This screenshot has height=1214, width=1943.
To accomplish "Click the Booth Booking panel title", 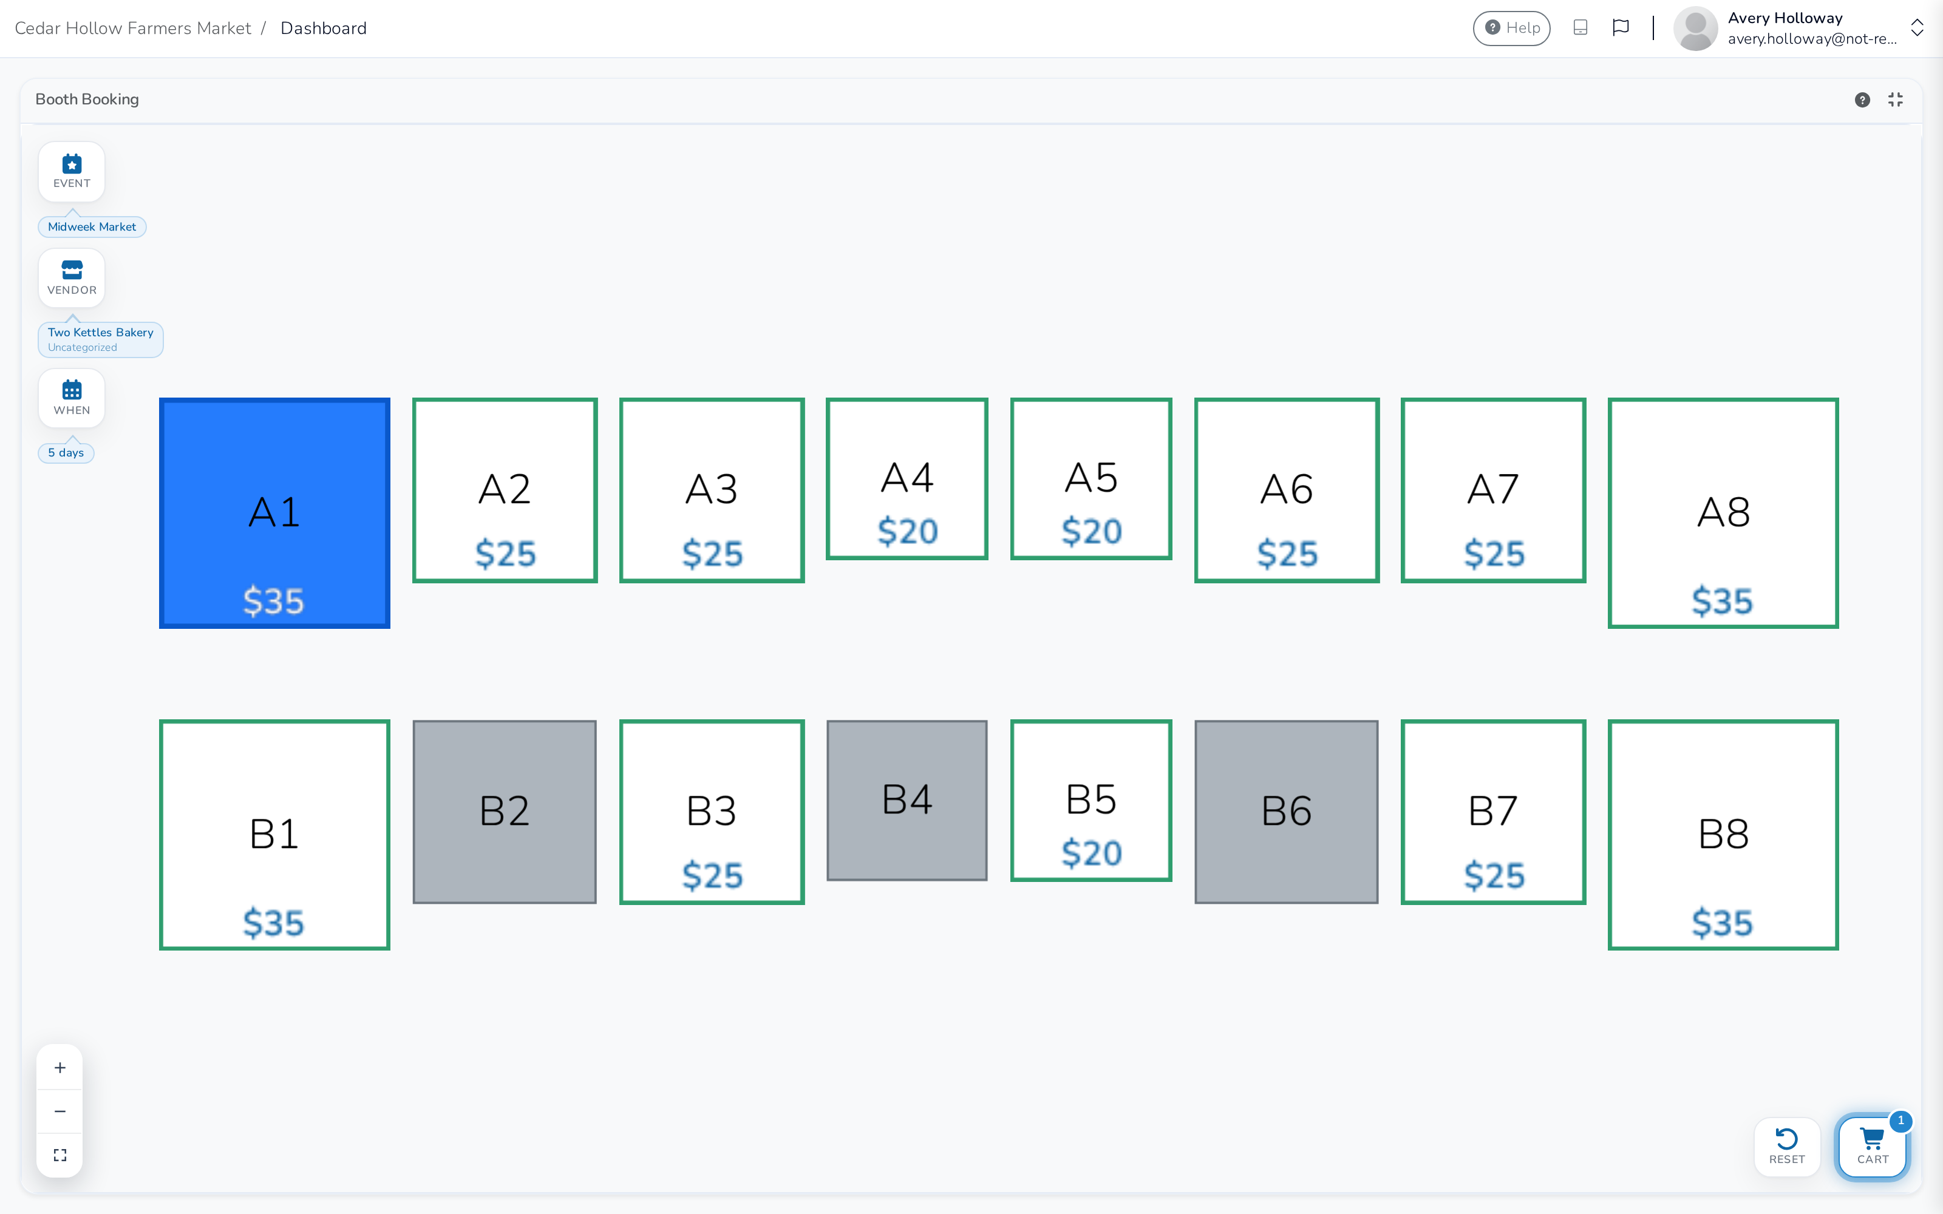I will pyautogui.click(x=87, y=100).
